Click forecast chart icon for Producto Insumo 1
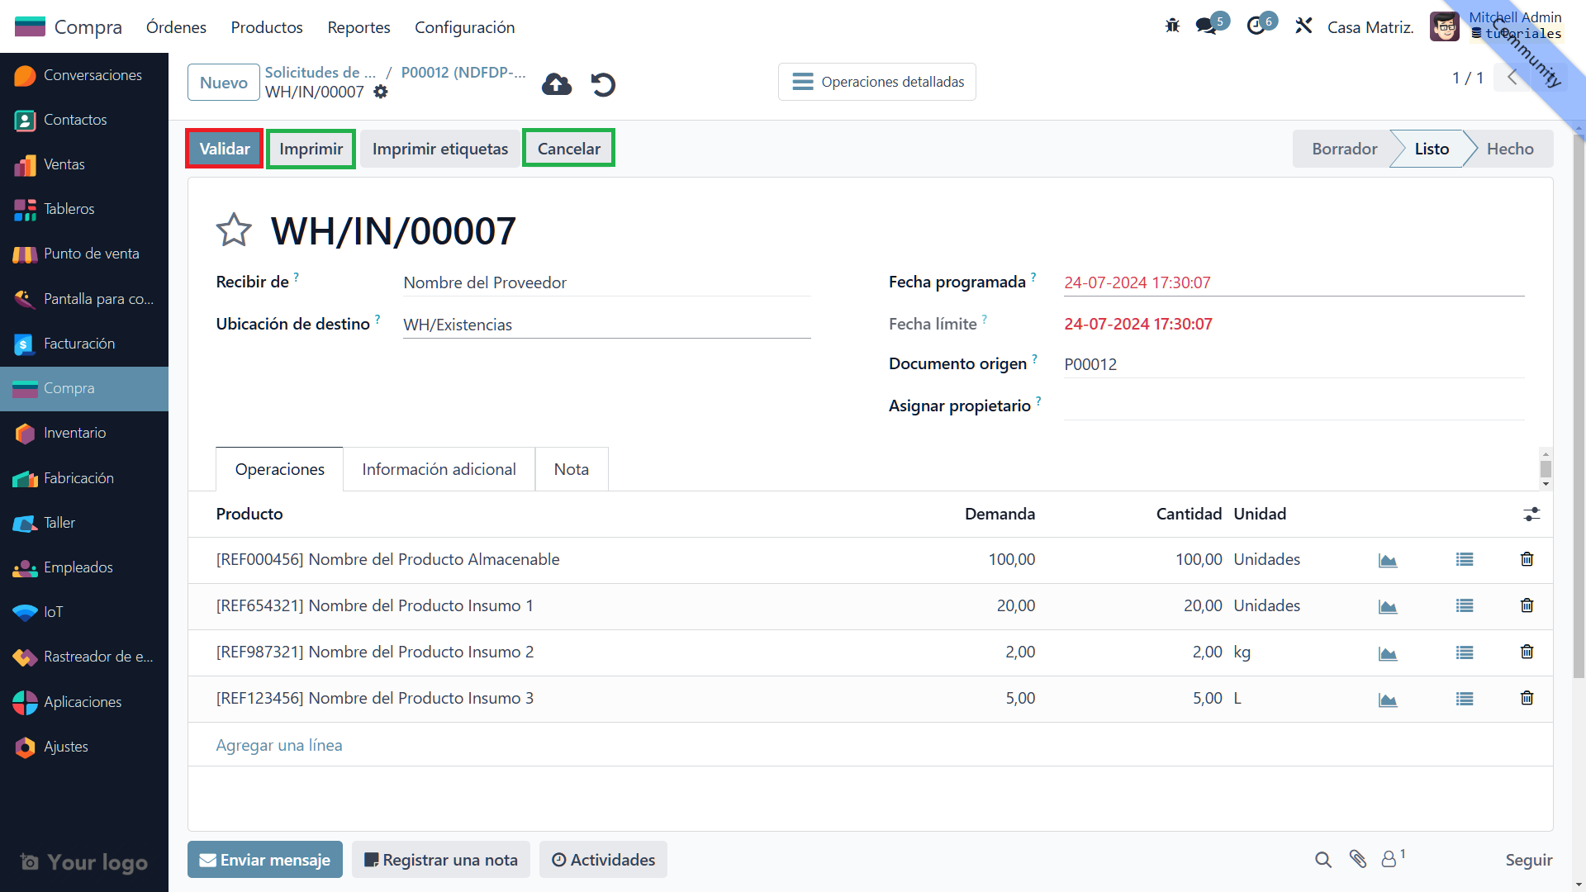The width and height of the screenshot is (1586, 892). (1388, 606)
